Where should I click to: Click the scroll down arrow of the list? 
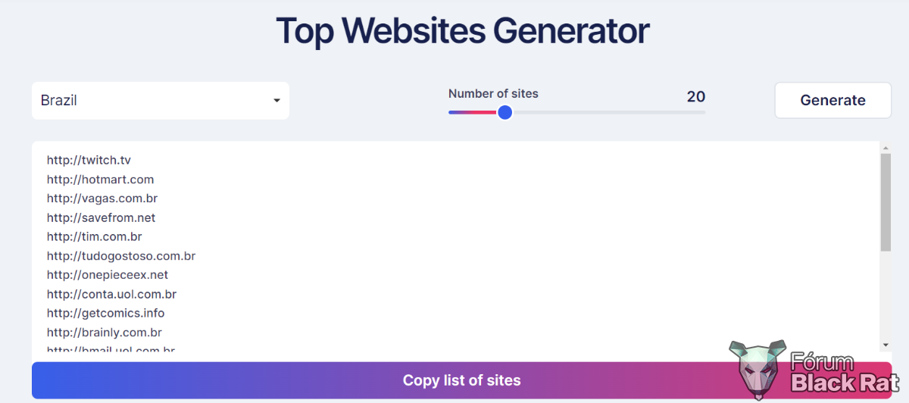click(886, 345)
